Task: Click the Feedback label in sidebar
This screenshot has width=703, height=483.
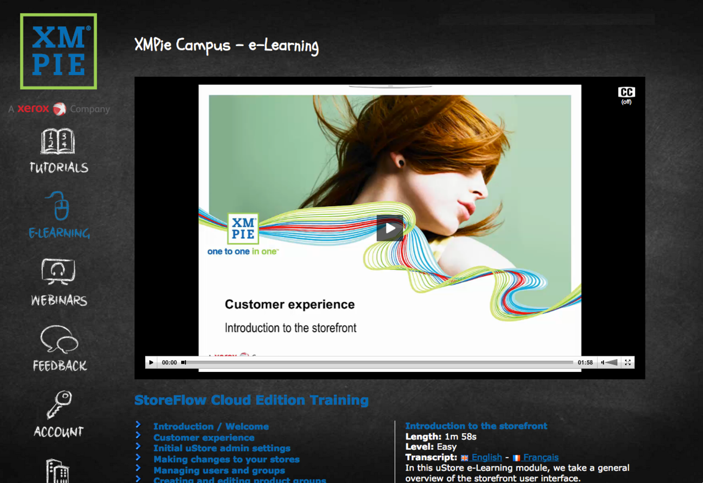Action: (60, 366)
